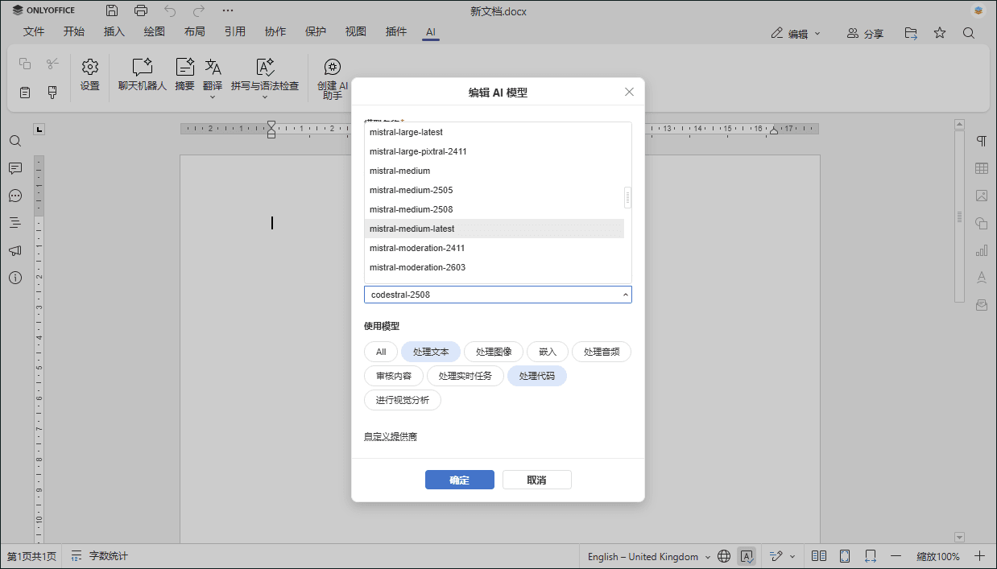
Task: Open comments panel in left sidebar
Action: tap(14, 168)
